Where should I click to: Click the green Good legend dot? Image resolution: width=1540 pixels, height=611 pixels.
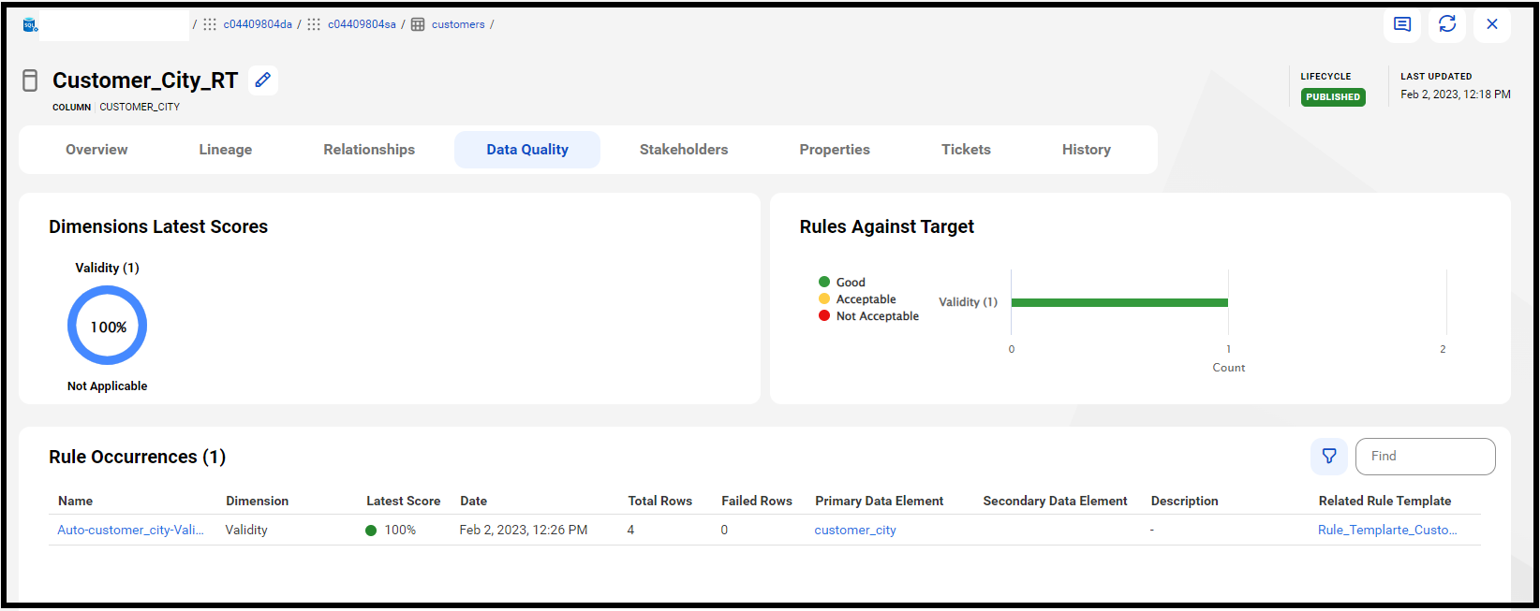click(x=824, y=282)
